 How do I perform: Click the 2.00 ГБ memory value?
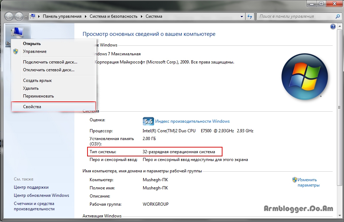[x=149, y=139]
